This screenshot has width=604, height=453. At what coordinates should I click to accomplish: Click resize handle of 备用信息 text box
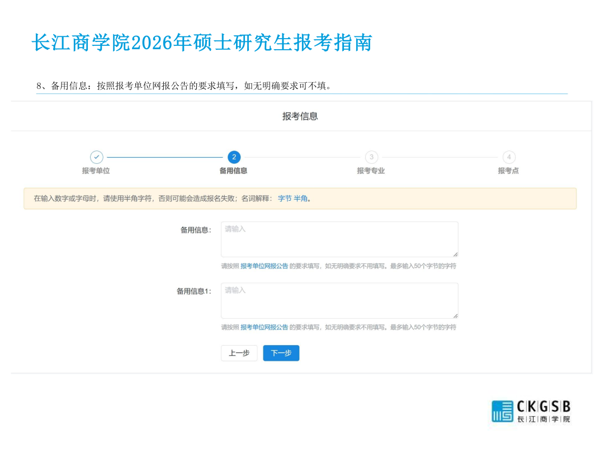455,254
